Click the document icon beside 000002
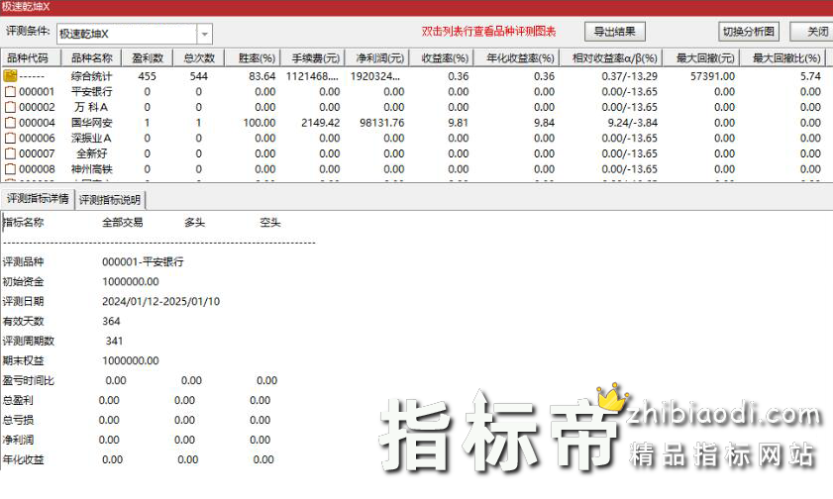833x499 pixels. pyautogui.click(x=10, y=107)
